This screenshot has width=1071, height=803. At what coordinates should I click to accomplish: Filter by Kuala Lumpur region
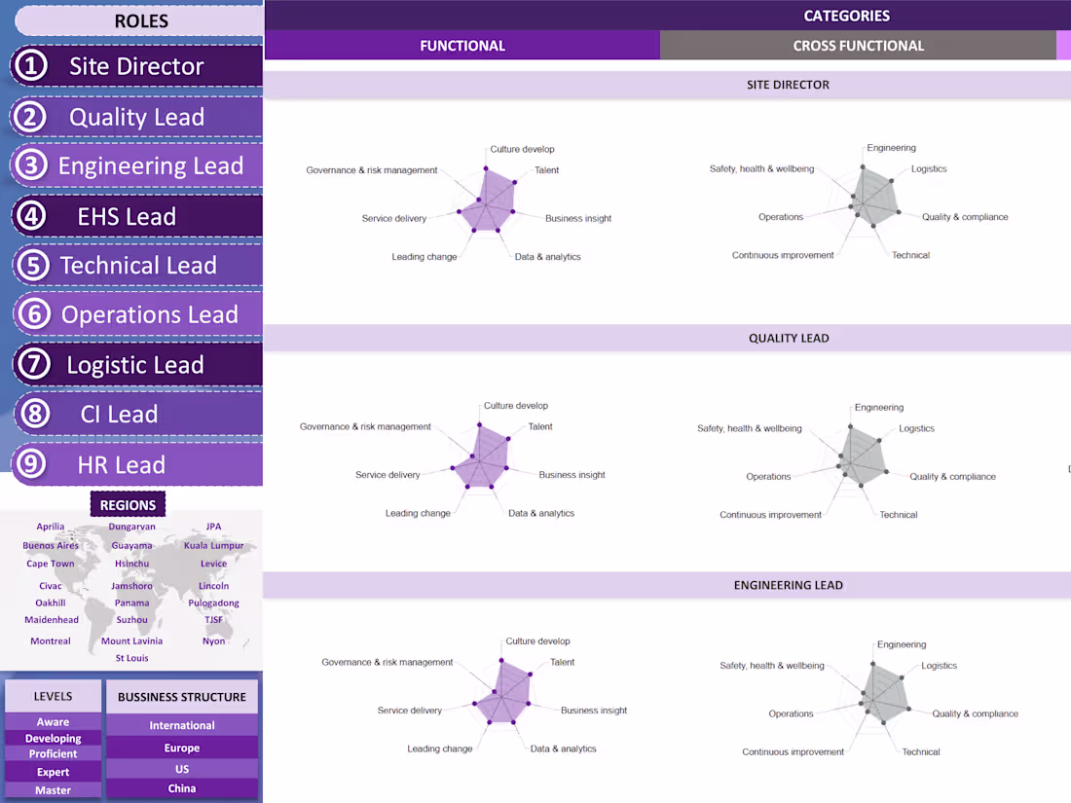pos(213,546)
